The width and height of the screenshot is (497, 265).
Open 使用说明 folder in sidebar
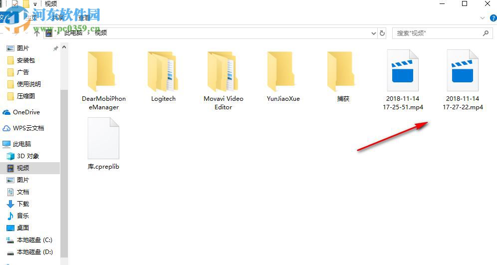24,84
